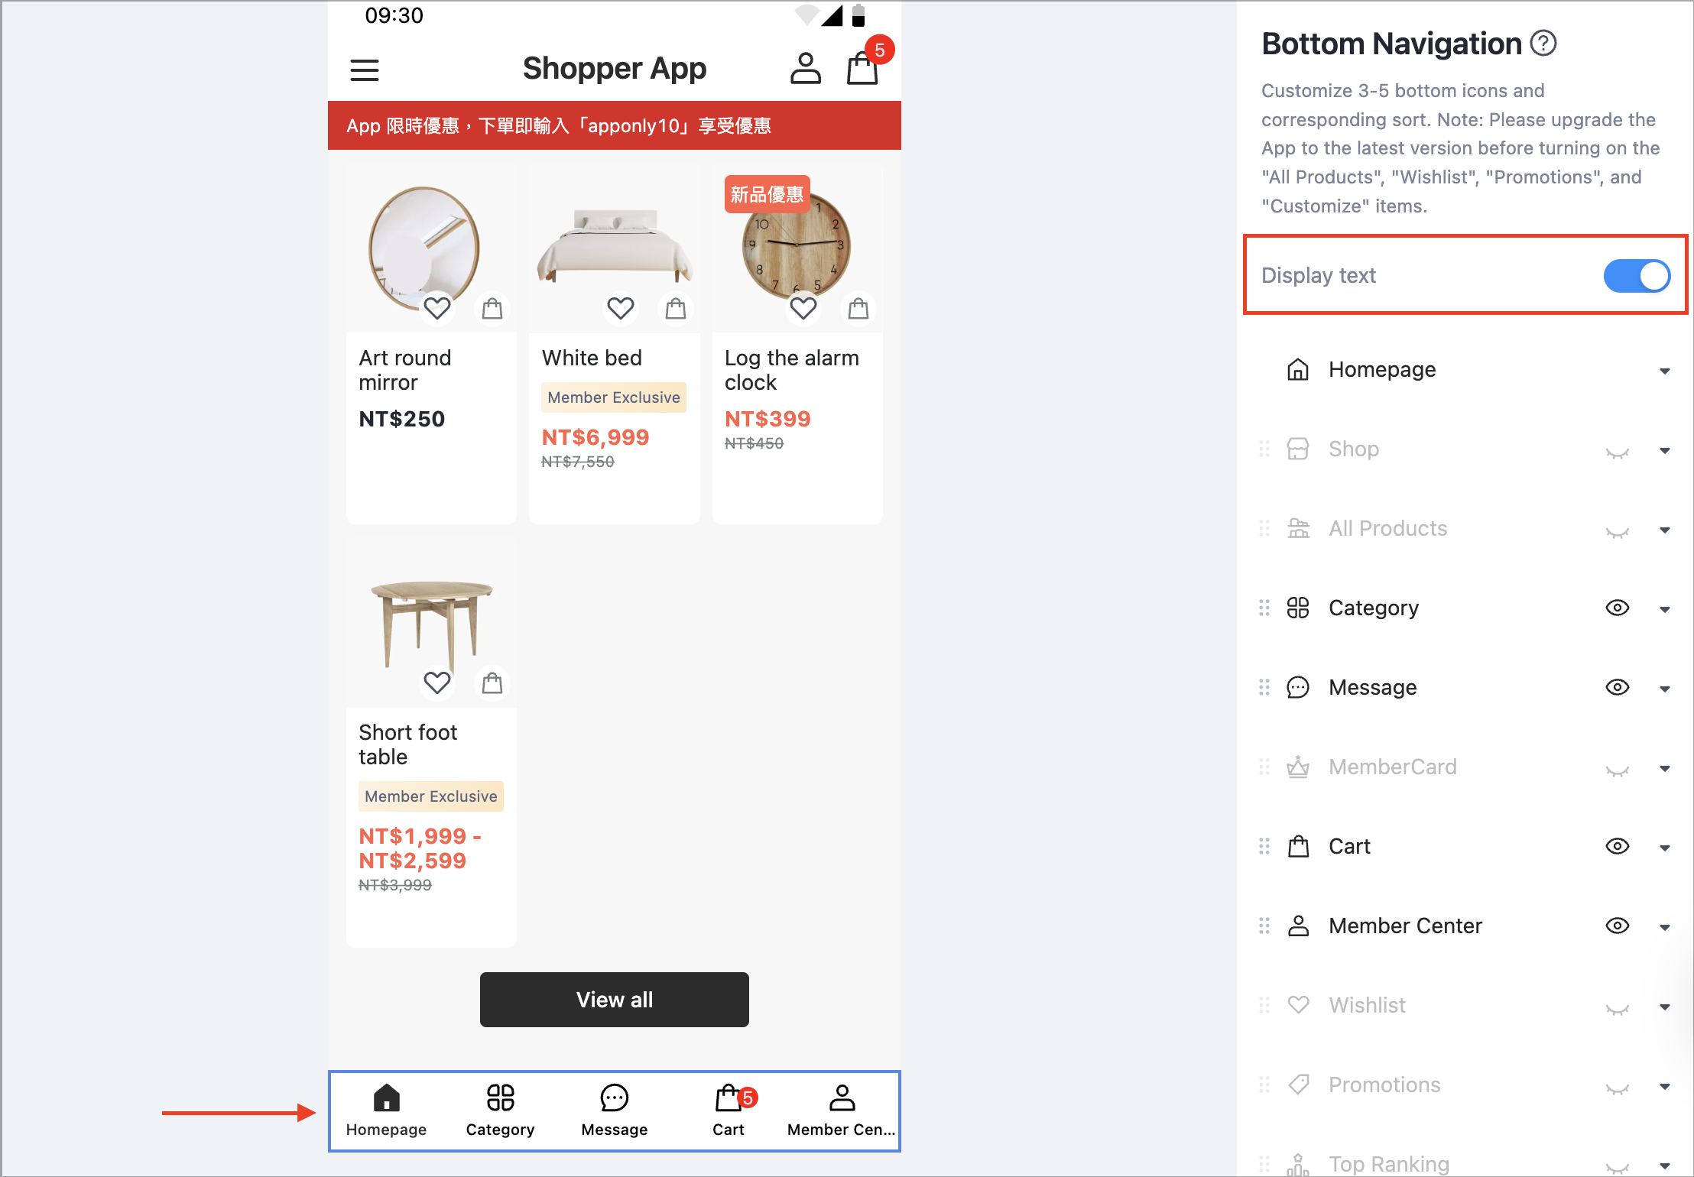This screenshot has width=1694, height=1177.
Task: Switch to Member Center tab in bottom bar
Action: coord(842,1111)
